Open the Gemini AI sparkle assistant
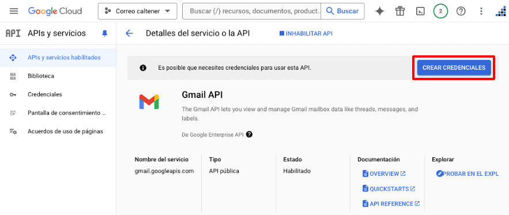The image size is (509, 215). (379, 12)
